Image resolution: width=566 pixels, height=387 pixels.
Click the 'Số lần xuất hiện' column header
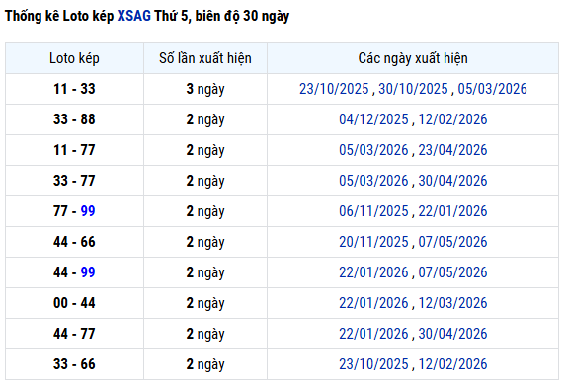point(205,58)
